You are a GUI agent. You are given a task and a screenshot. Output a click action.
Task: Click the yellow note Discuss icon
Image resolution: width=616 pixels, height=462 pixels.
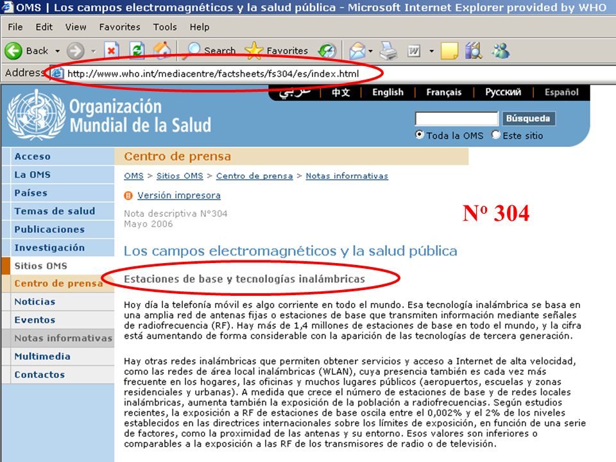[449, 51]
